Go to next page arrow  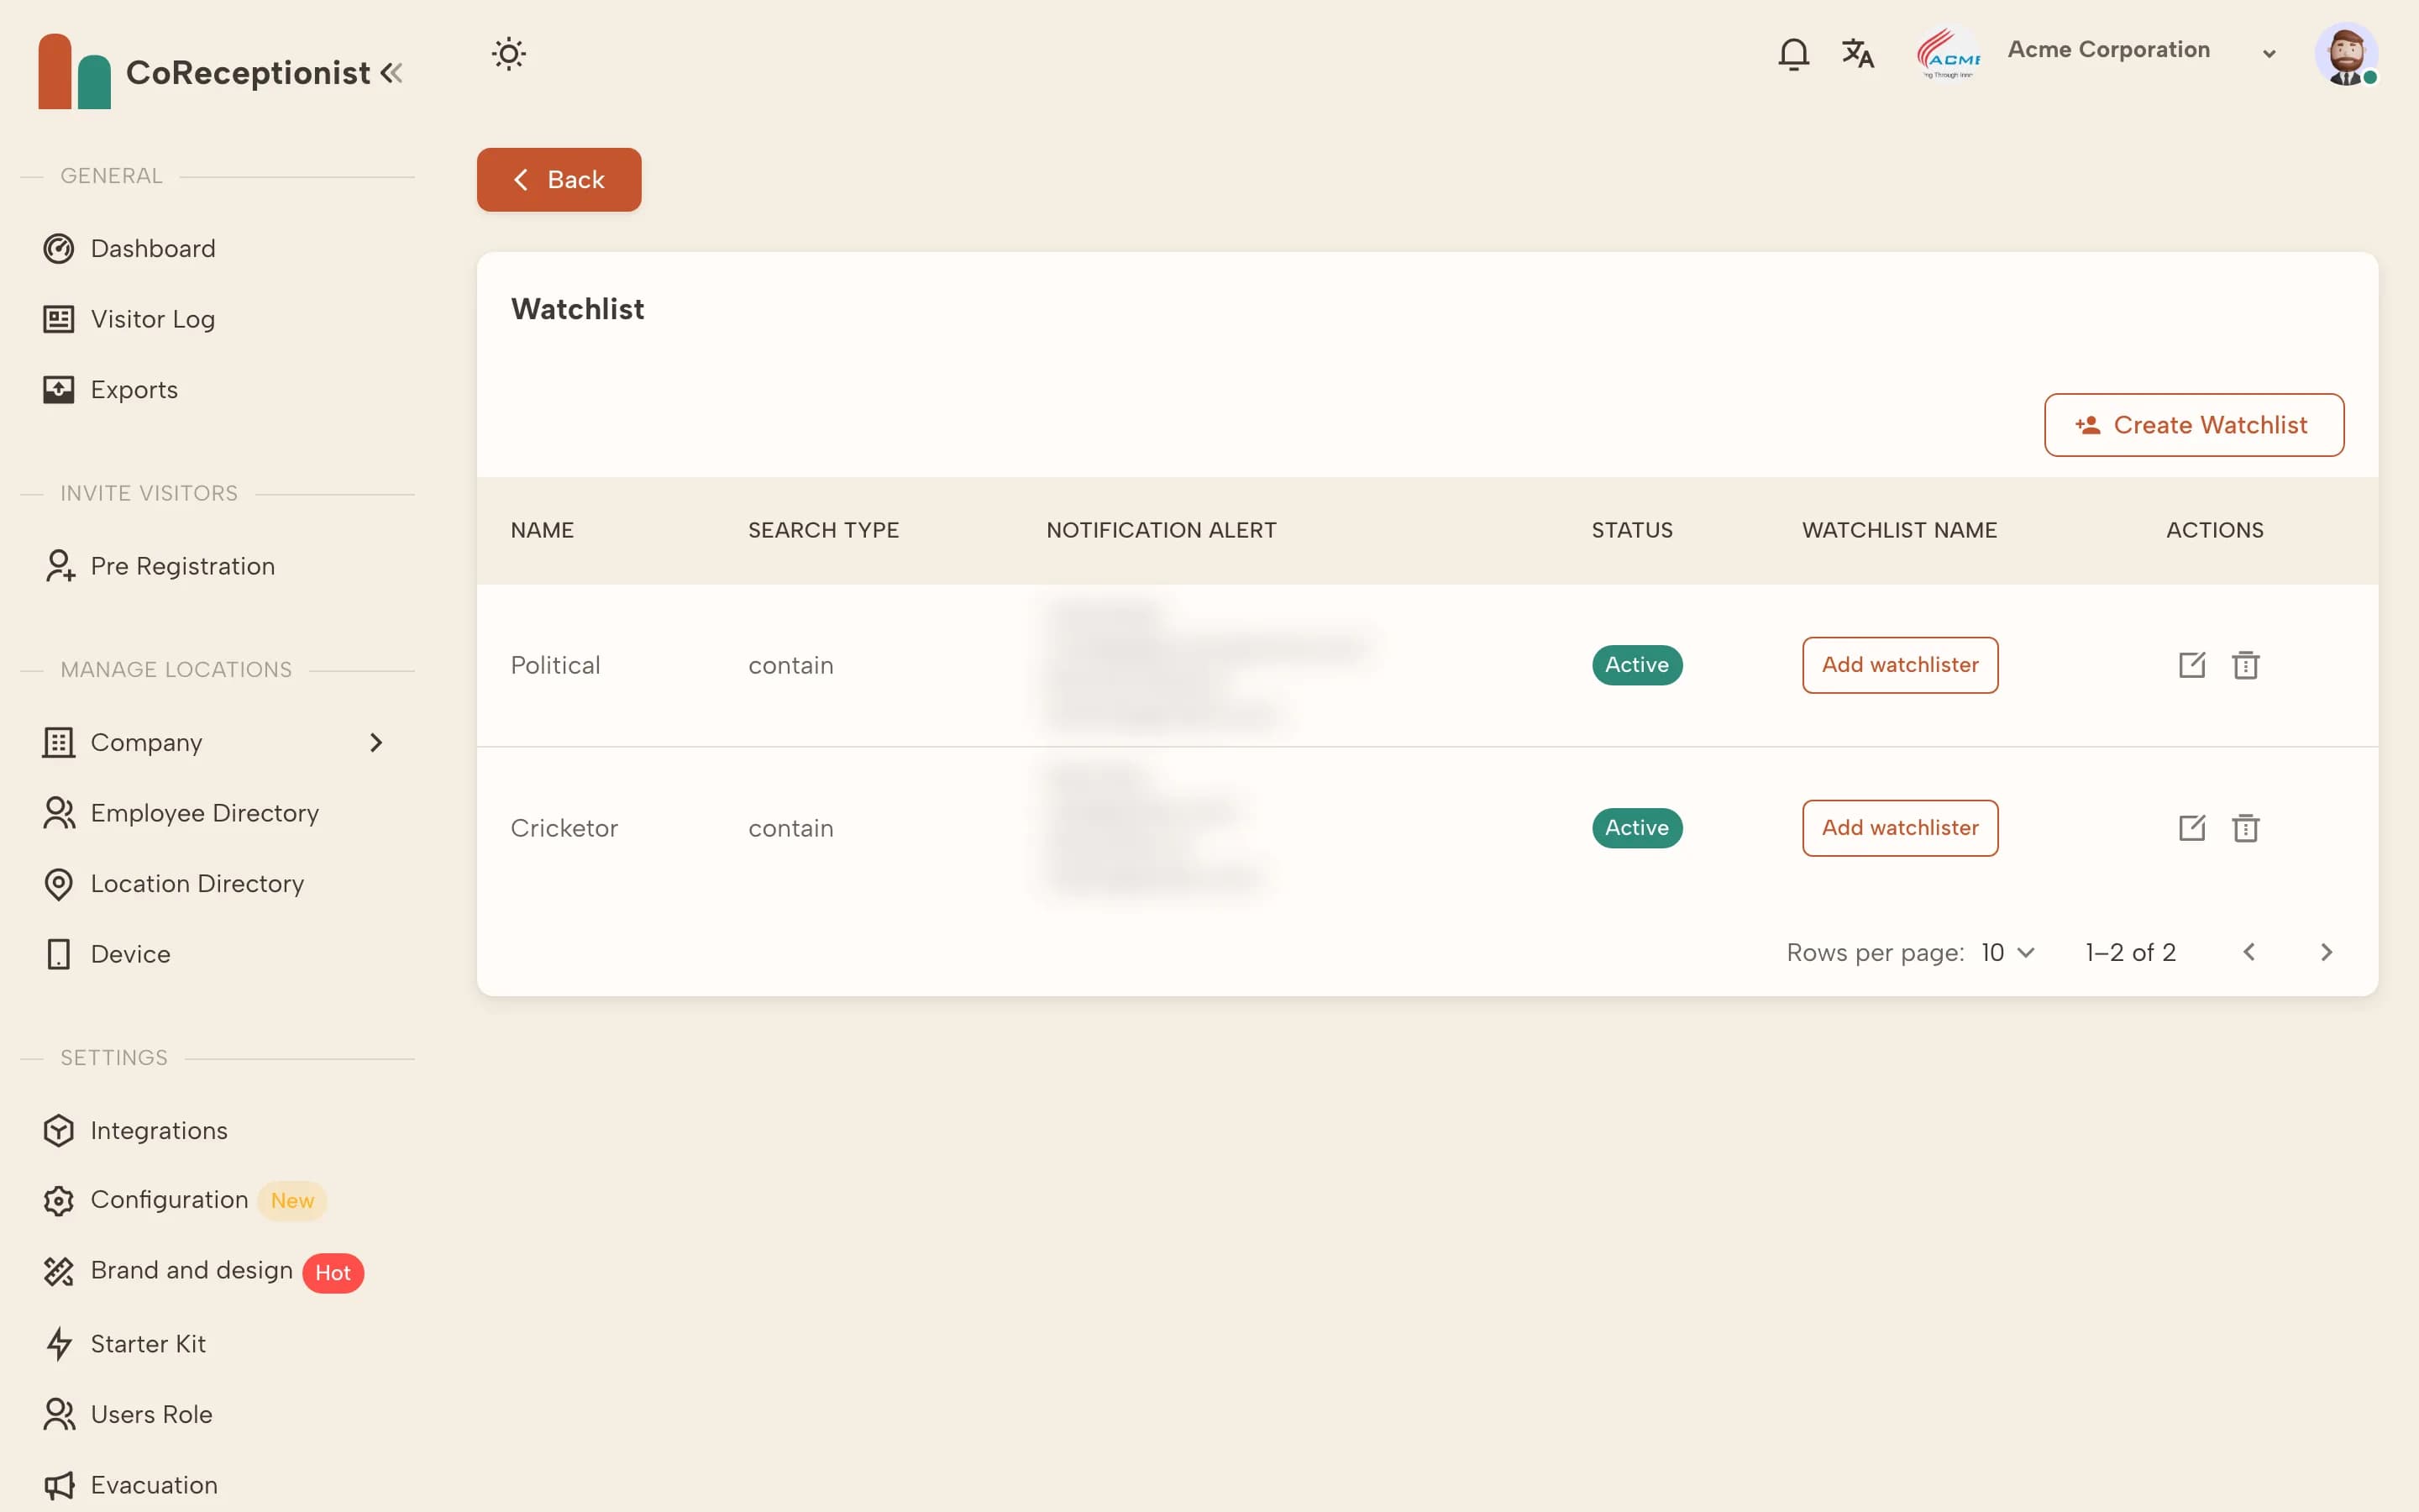[x=2326, y=952]
